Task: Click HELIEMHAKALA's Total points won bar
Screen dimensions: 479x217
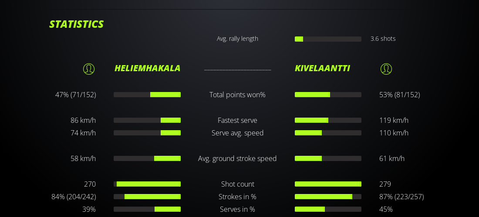Action: point(147,95)
